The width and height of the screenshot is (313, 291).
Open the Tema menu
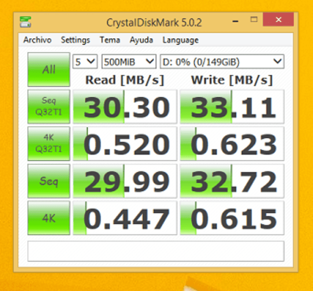tap(110, 40)
